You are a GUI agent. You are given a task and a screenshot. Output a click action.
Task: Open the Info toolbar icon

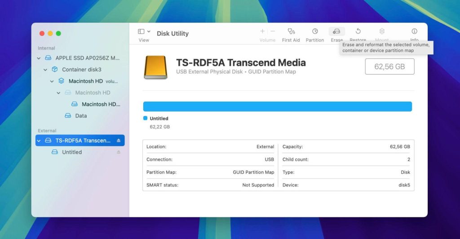click(x=414, y=31)
